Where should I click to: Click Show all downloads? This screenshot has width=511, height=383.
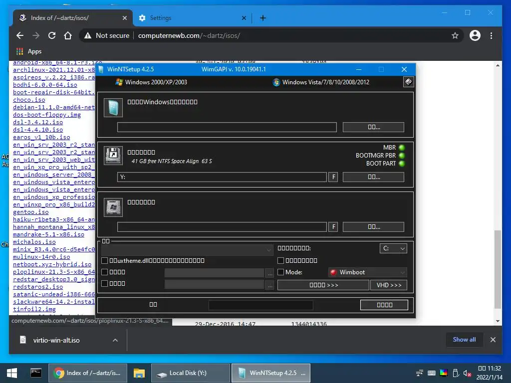click(464, 340)
